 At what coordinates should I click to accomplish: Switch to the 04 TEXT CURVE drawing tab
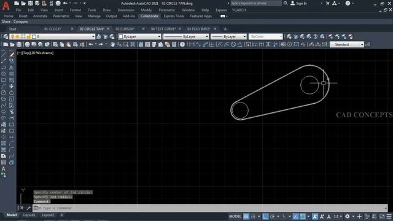point(163,29)
